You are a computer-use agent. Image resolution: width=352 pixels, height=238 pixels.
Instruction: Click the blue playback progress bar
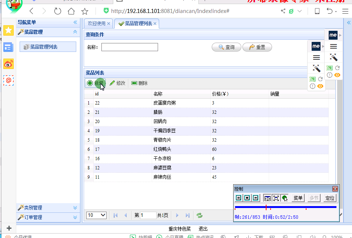click(x=285, y=207)
